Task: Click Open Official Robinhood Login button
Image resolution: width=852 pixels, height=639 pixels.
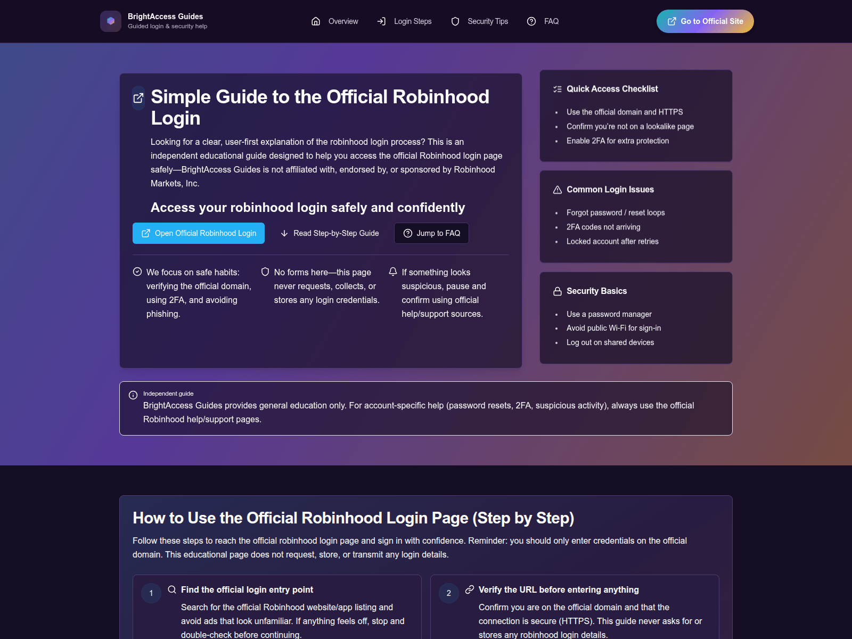Action: point(199,233)
